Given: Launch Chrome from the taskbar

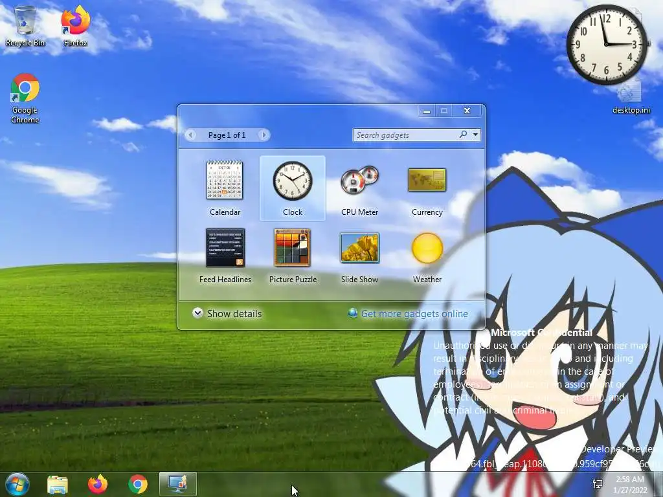Looking at the screenshot, I should click(x=138, y=484).
